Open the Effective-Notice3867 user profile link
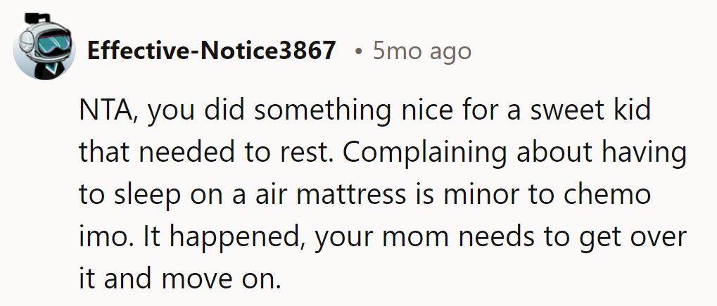717x306 pixels. [x=211, y=51]
